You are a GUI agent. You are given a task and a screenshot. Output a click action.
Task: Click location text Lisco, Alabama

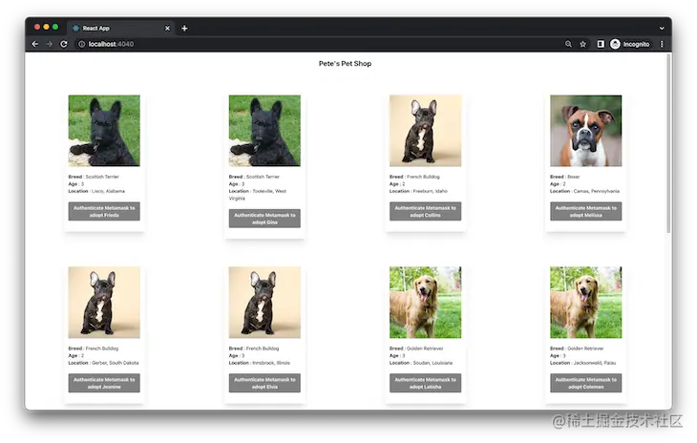(108, 191)
